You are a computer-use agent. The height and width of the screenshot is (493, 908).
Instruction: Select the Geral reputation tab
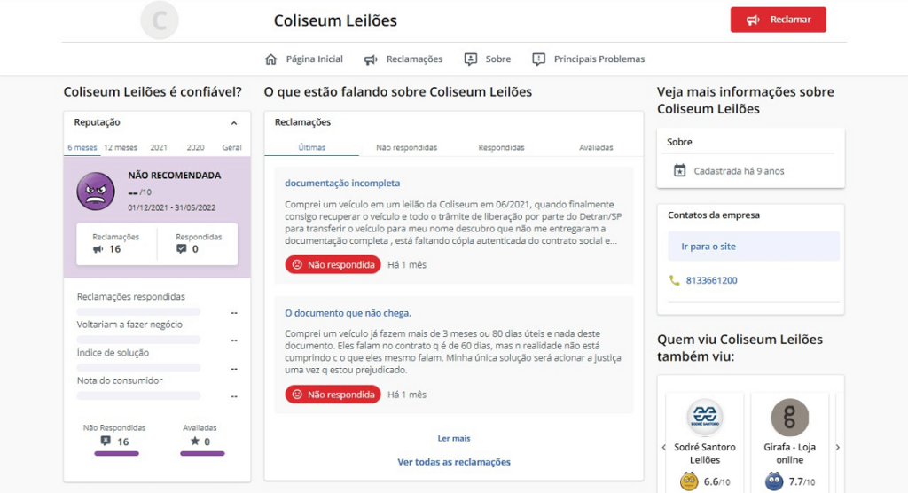point(231,148)
